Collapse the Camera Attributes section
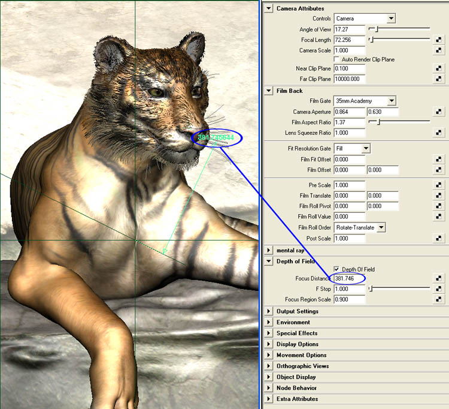Viewport: 449px width, 409px height. [268, 8]
